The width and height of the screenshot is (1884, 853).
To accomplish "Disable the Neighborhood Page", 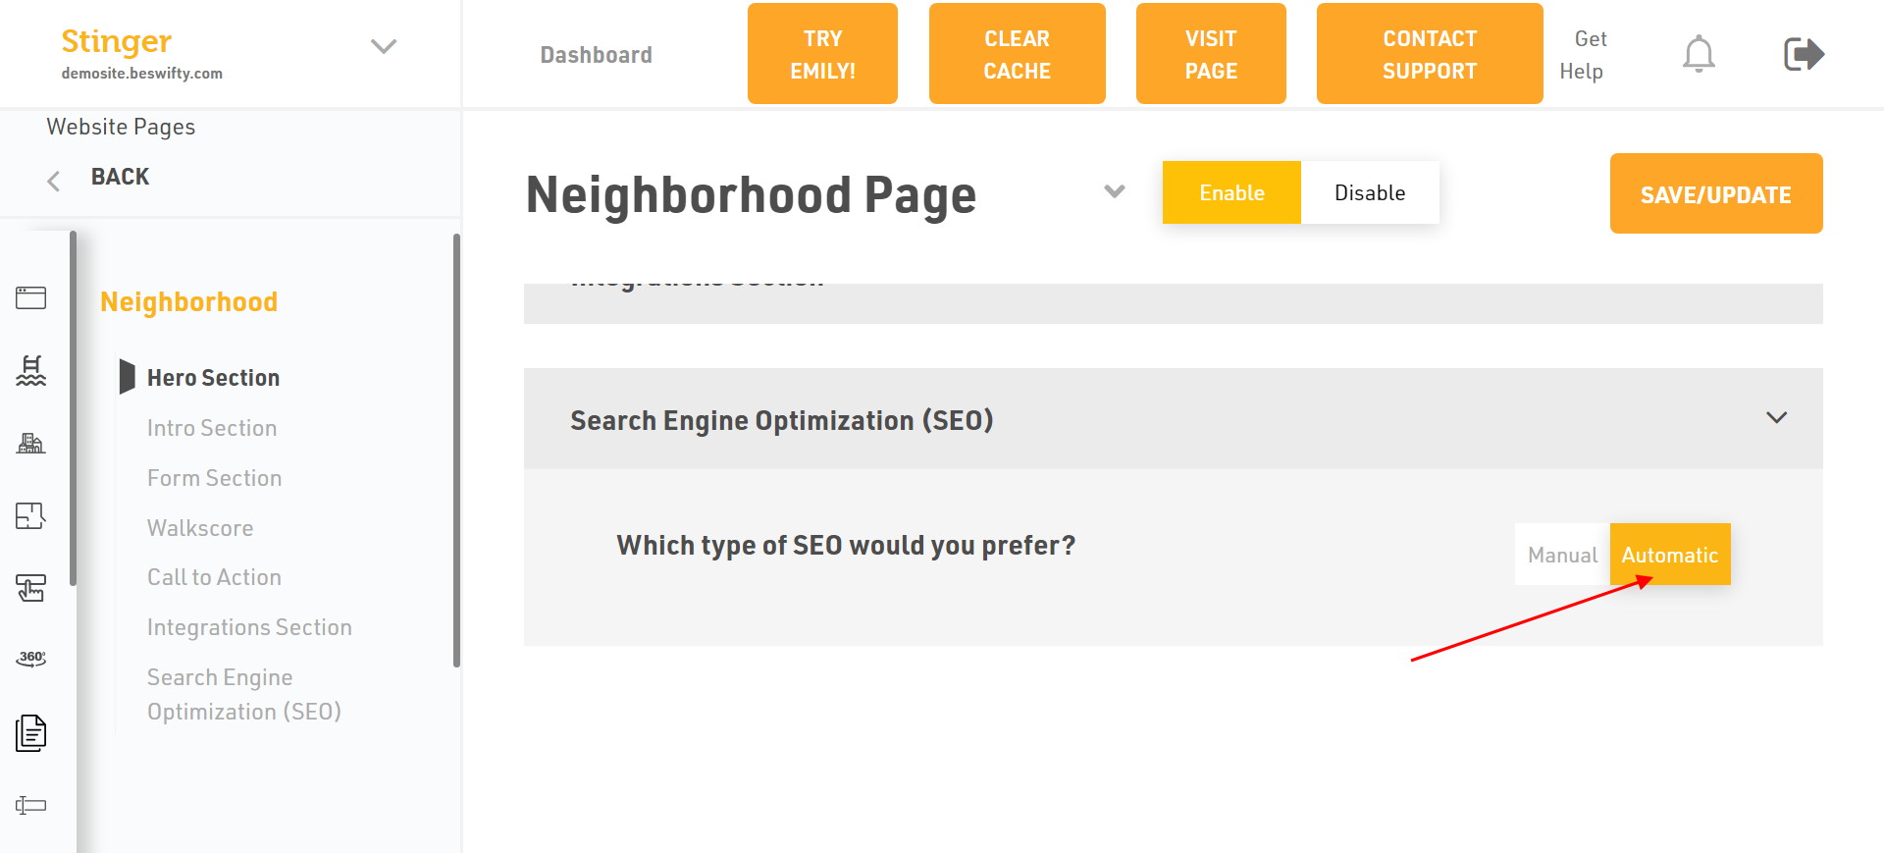I will [1370, 192].
